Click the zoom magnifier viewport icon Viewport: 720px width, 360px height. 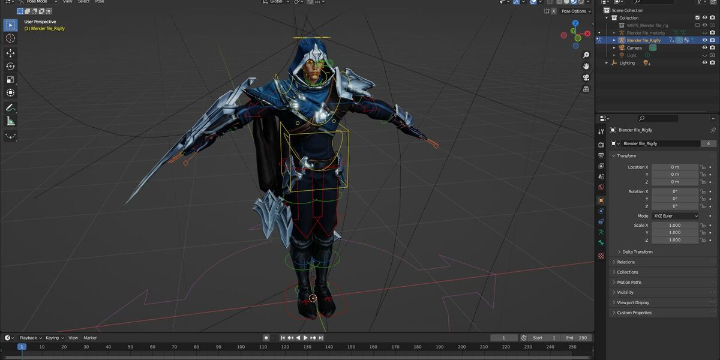click(586, 55)
